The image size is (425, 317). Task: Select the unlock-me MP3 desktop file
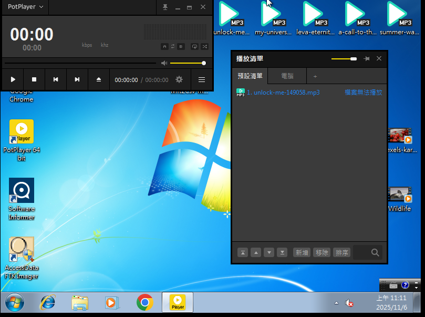point(231,18)
